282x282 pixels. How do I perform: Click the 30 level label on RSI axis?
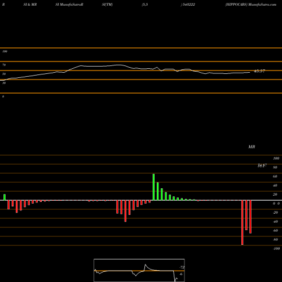[4, 83]
